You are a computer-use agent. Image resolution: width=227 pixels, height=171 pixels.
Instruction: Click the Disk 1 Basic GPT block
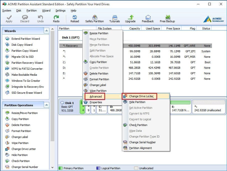69,107
